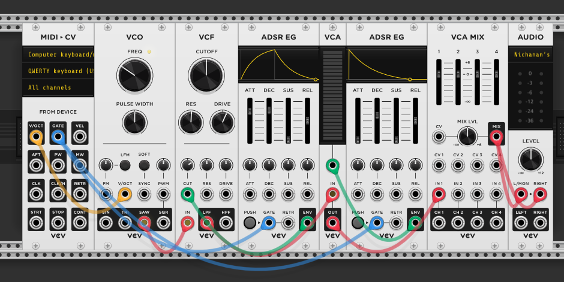
Task: Click the SAW output jack on VCO
Action: point(144,223)
